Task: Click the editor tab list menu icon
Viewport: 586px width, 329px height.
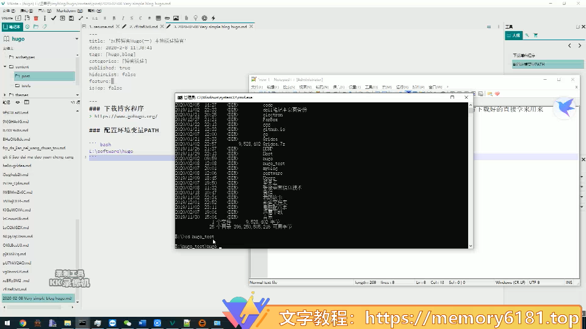Action: tap(489, 26)
